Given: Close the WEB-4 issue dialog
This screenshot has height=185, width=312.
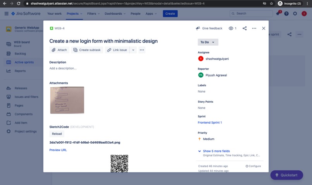Looking at the screenshot, I should coord(264,28).
